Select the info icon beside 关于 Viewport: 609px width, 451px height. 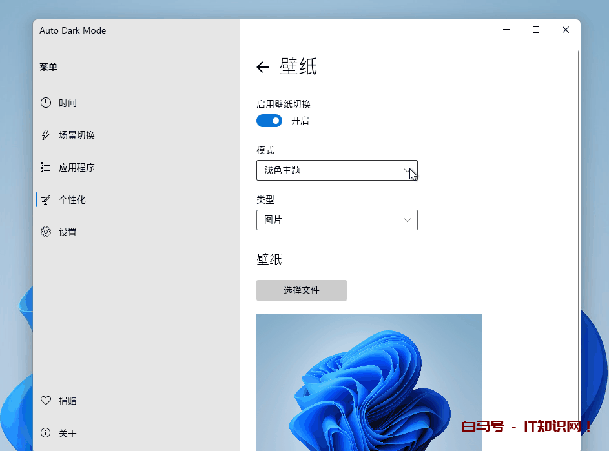click(x=45, y=433)
